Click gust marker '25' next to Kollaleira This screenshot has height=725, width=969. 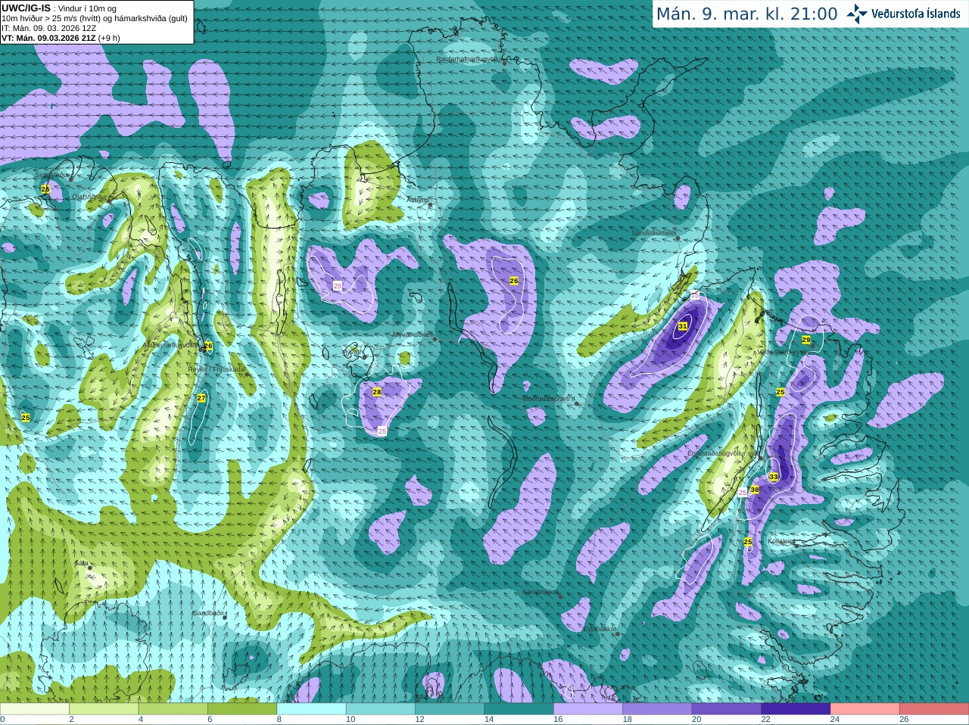click(748, 542)
